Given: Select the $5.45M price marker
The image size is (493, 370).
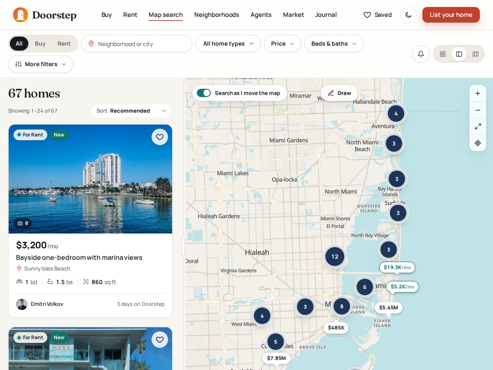Looking at the screenshot, I should point(389,308).
